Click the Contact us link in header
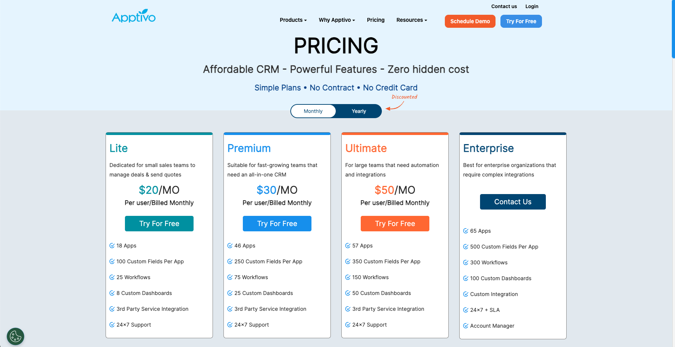Screen dimensions: 675x347 tap(504, 6)
